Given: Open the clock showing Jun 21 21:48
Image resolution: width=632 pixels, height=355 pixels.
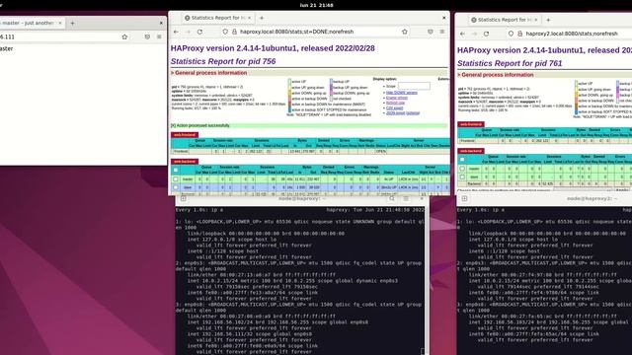Looking at the screenshot, I should point(316,5).
